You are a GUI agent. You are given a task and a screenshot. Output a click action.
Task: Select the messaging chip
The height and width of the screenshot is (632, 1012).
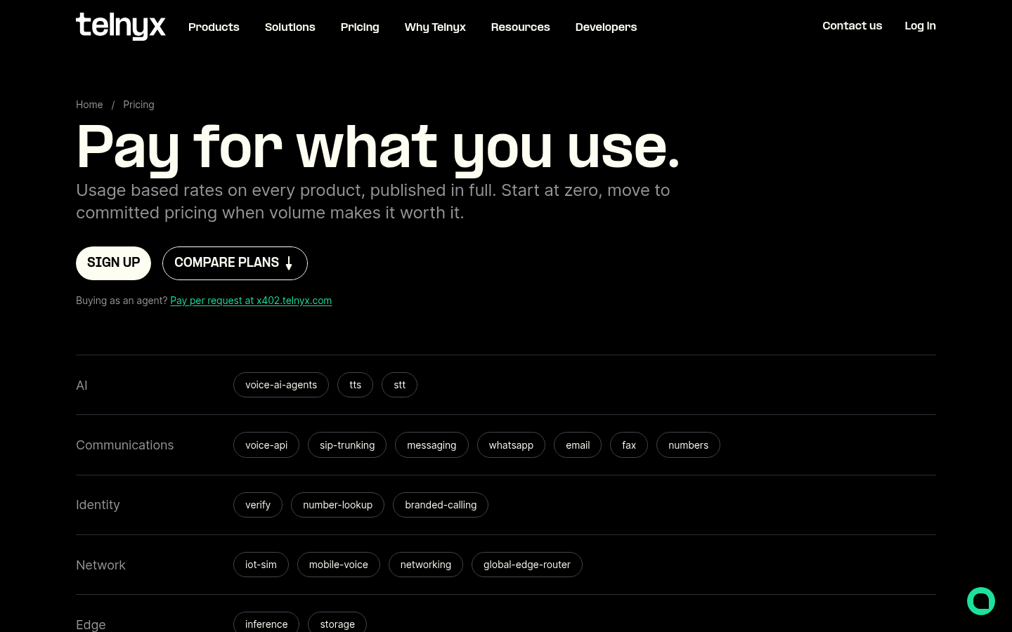pos(432,445)
